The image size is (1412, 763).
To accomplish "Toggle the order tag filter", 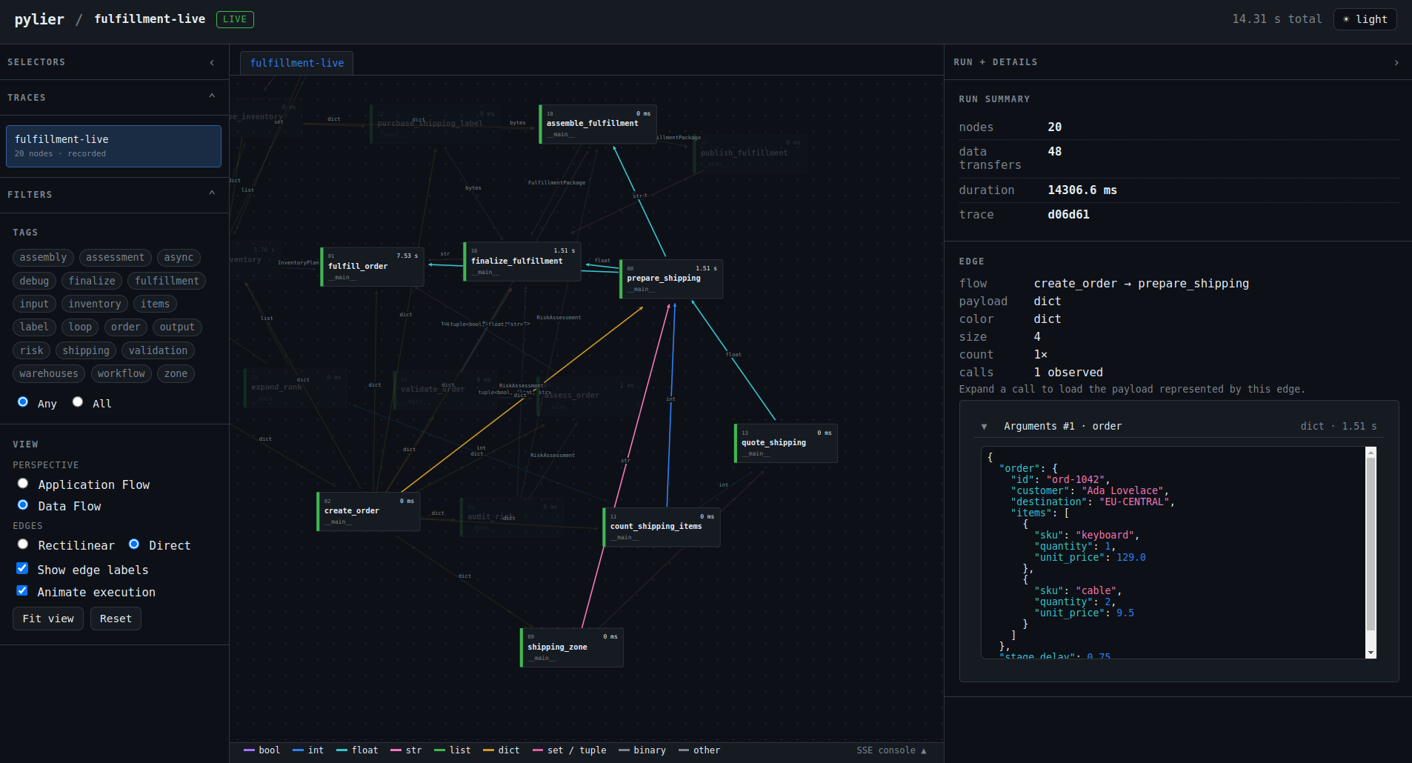I will [125, 327].
